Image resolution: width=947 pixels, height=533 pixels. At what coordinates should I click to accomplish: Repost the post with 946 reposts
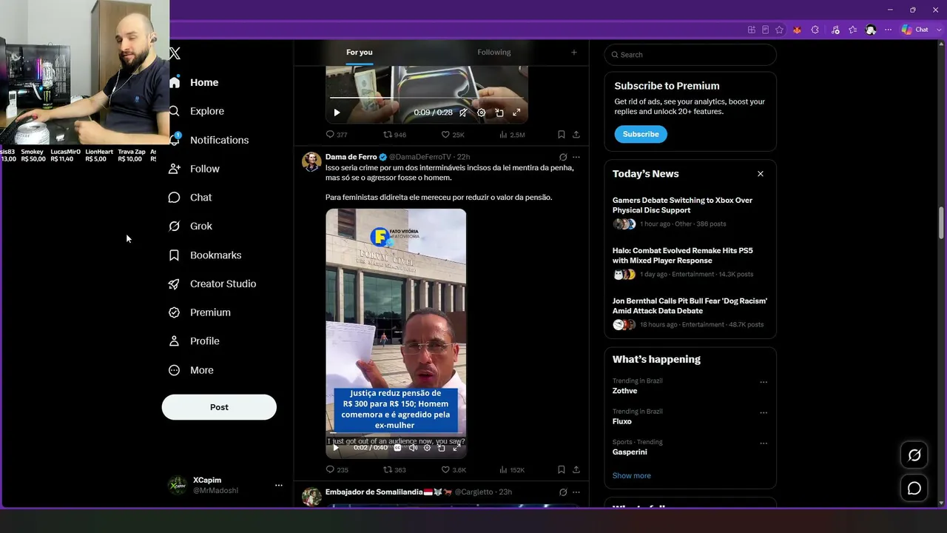(394, 135)
